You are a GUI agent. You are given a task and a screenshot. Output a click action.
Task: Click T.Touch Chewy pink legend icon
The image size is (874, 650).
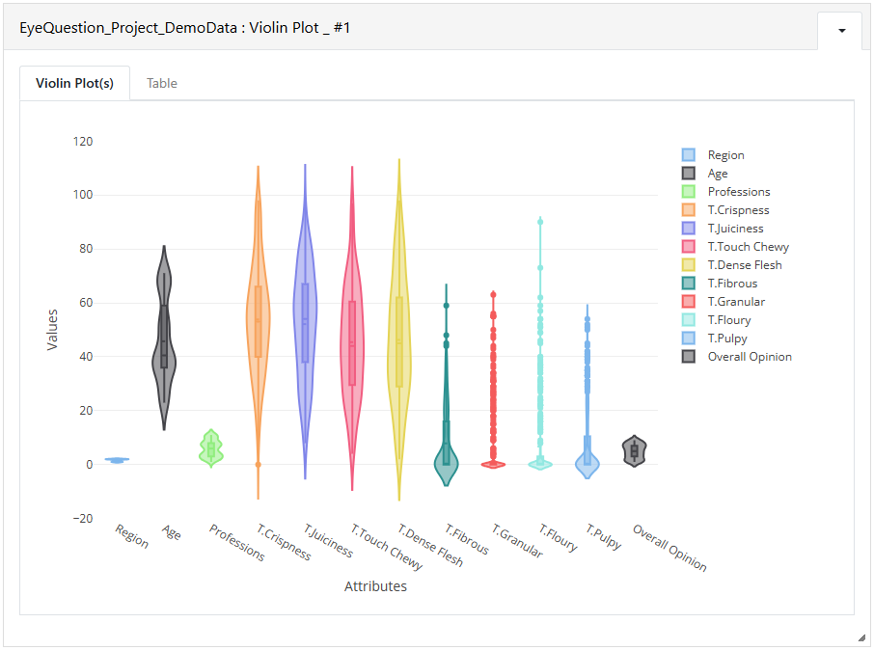click(x=689, y=246)
